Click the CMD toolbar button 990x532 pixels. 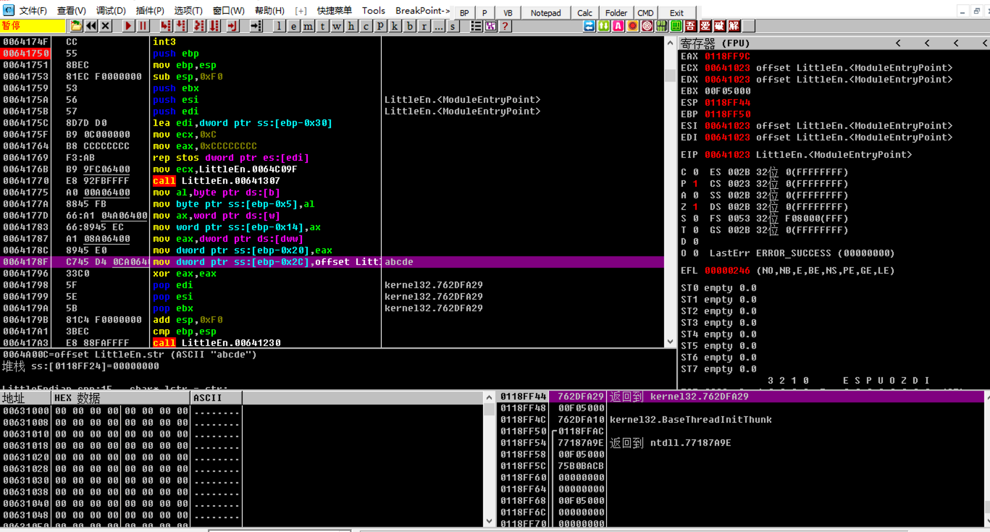pos(645,13)
